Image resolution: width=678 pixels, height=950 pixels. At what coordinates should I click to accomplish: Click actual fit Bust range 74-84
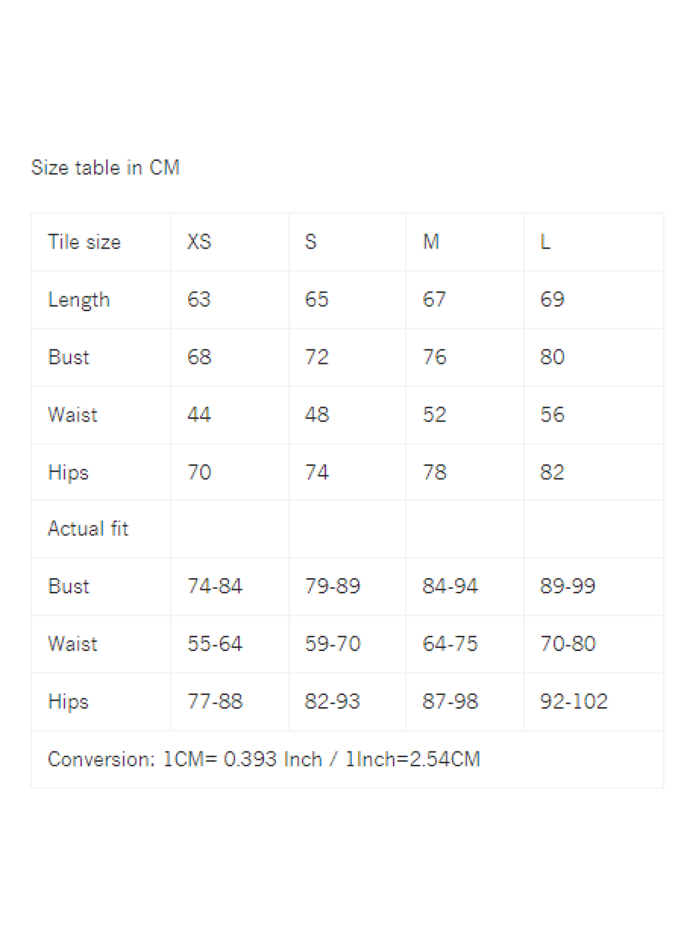coord(215,586)
